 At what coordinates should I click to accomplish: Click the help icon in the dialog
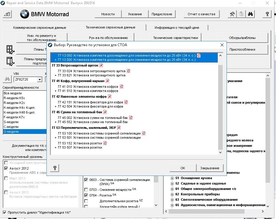tap(55, 168)
